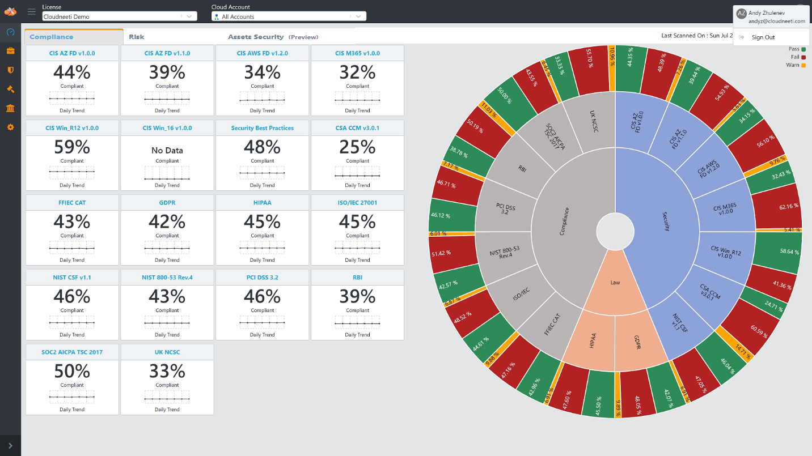Open the institution building sidebar icon

click(10, 108)
